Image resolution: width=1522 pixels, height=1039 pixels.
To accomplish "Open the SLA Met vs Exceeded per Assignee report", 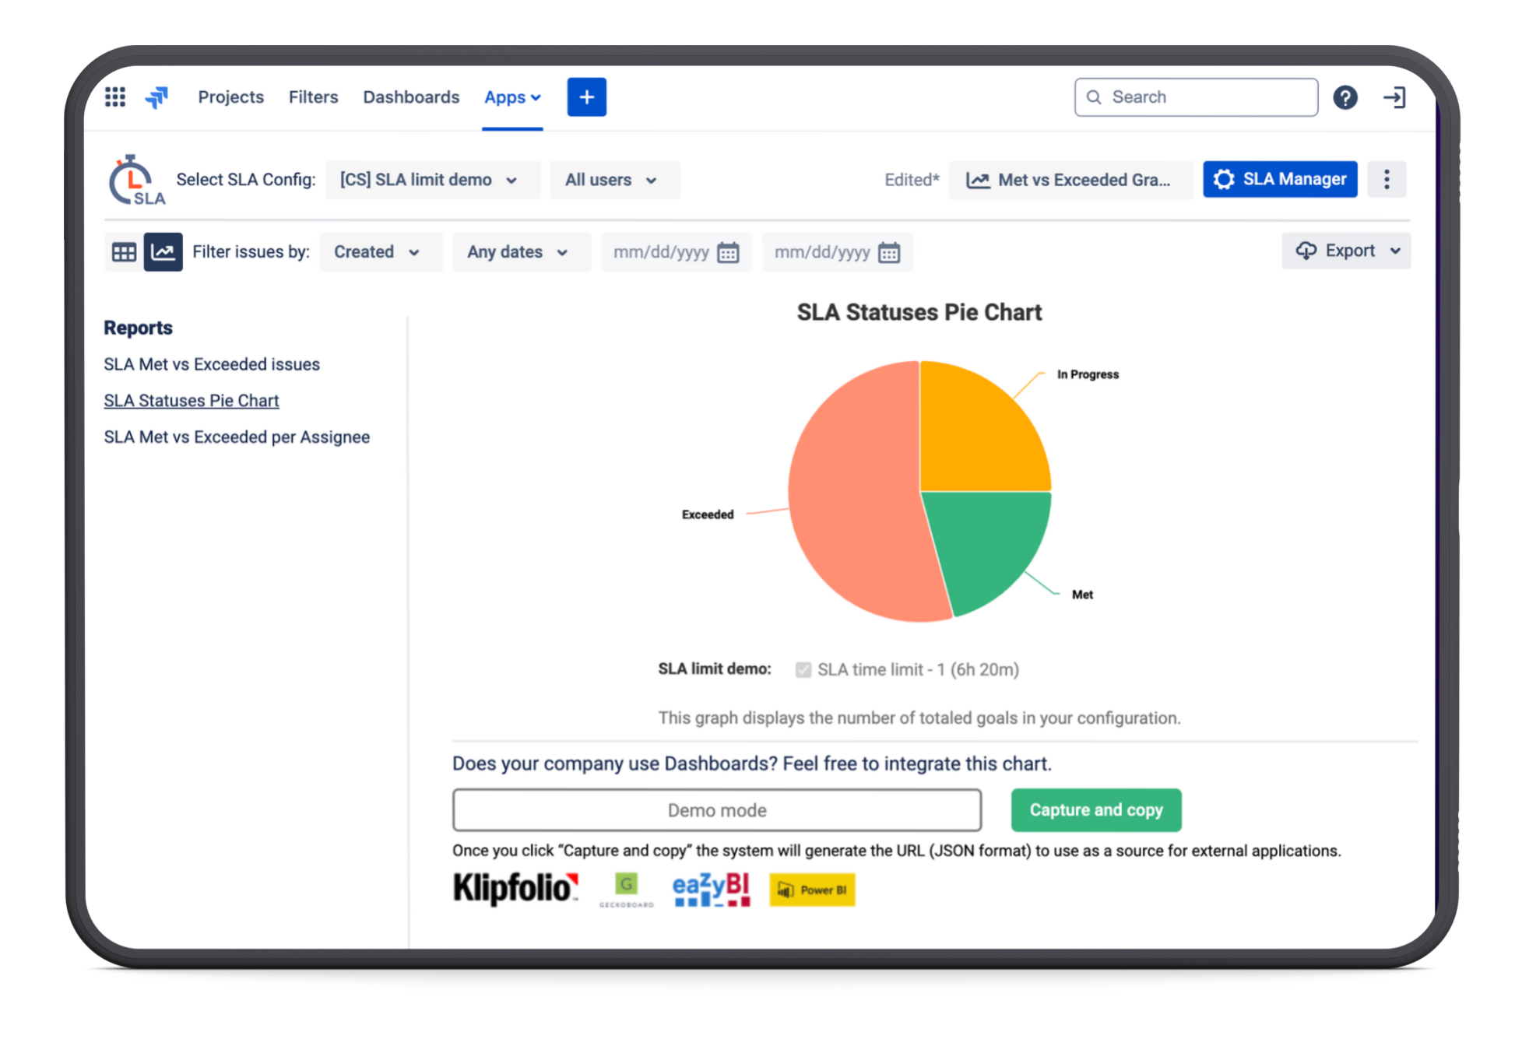I will click(237, 437).
